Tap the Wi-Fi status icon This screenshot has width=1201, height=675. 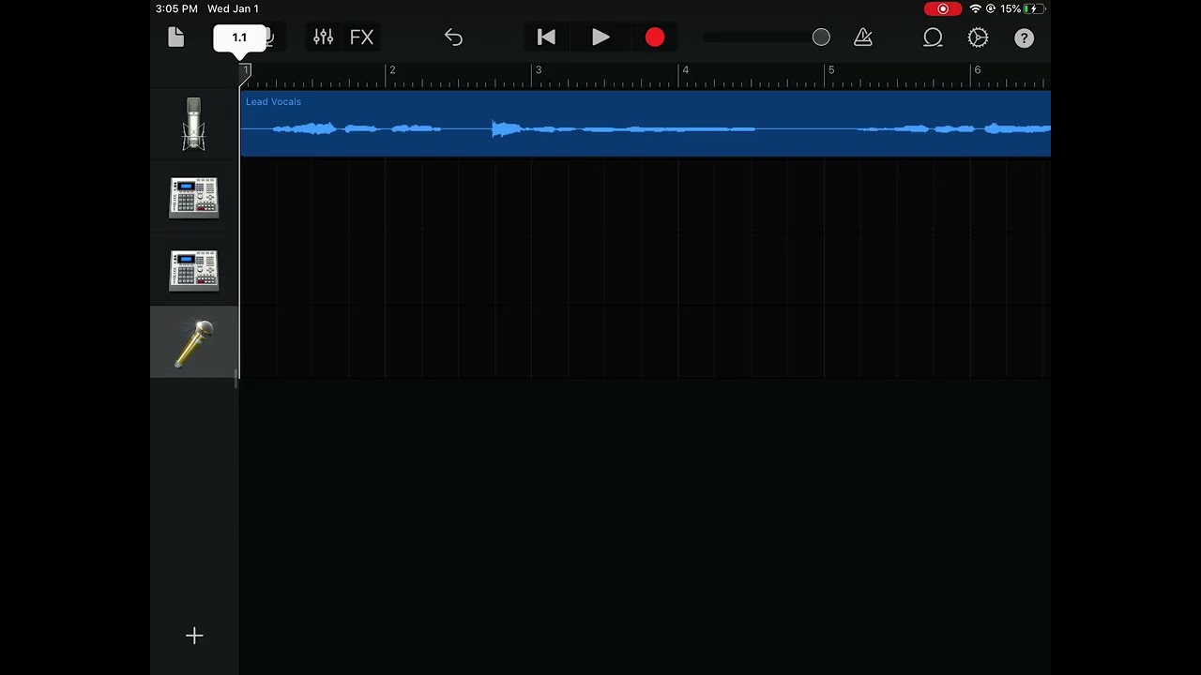(976, 8)
